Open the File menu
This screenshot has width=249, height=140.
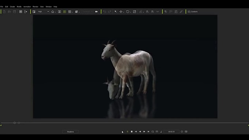coord(2,7)
